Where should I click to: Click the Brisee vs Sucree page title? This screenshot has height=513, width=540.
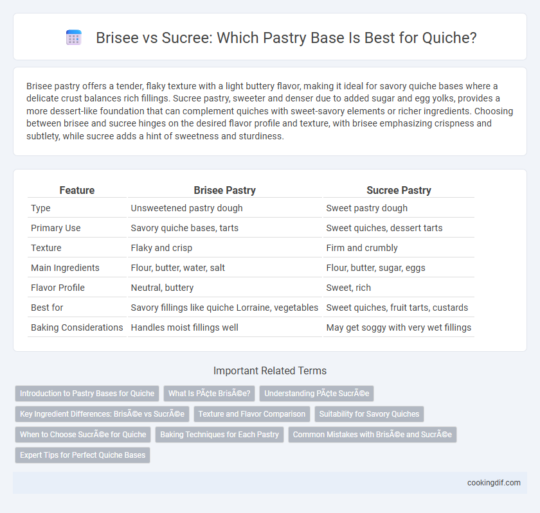coord(286,38)
